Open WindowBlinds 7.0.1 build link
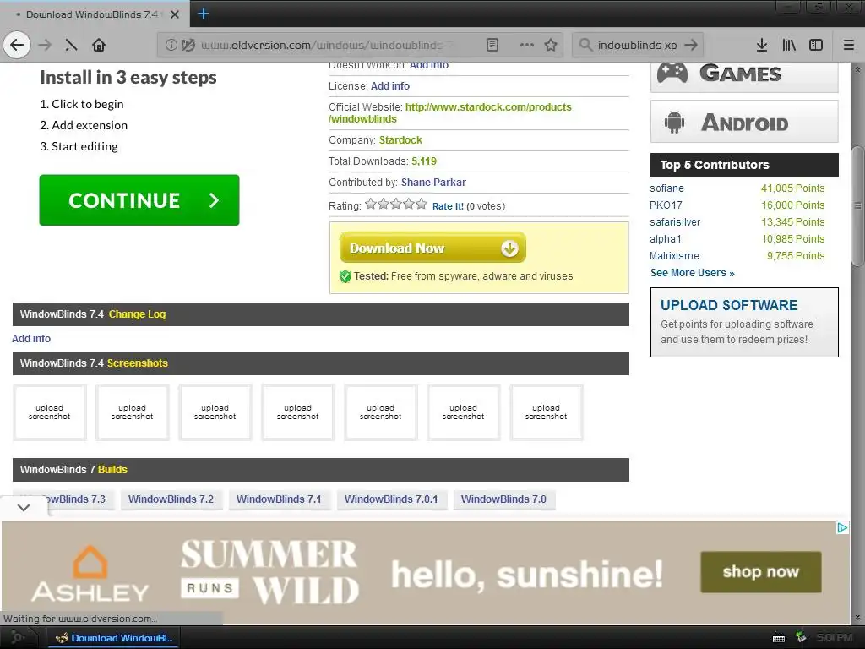This screenshot has height=649, width=865. (x=391, y=499)
